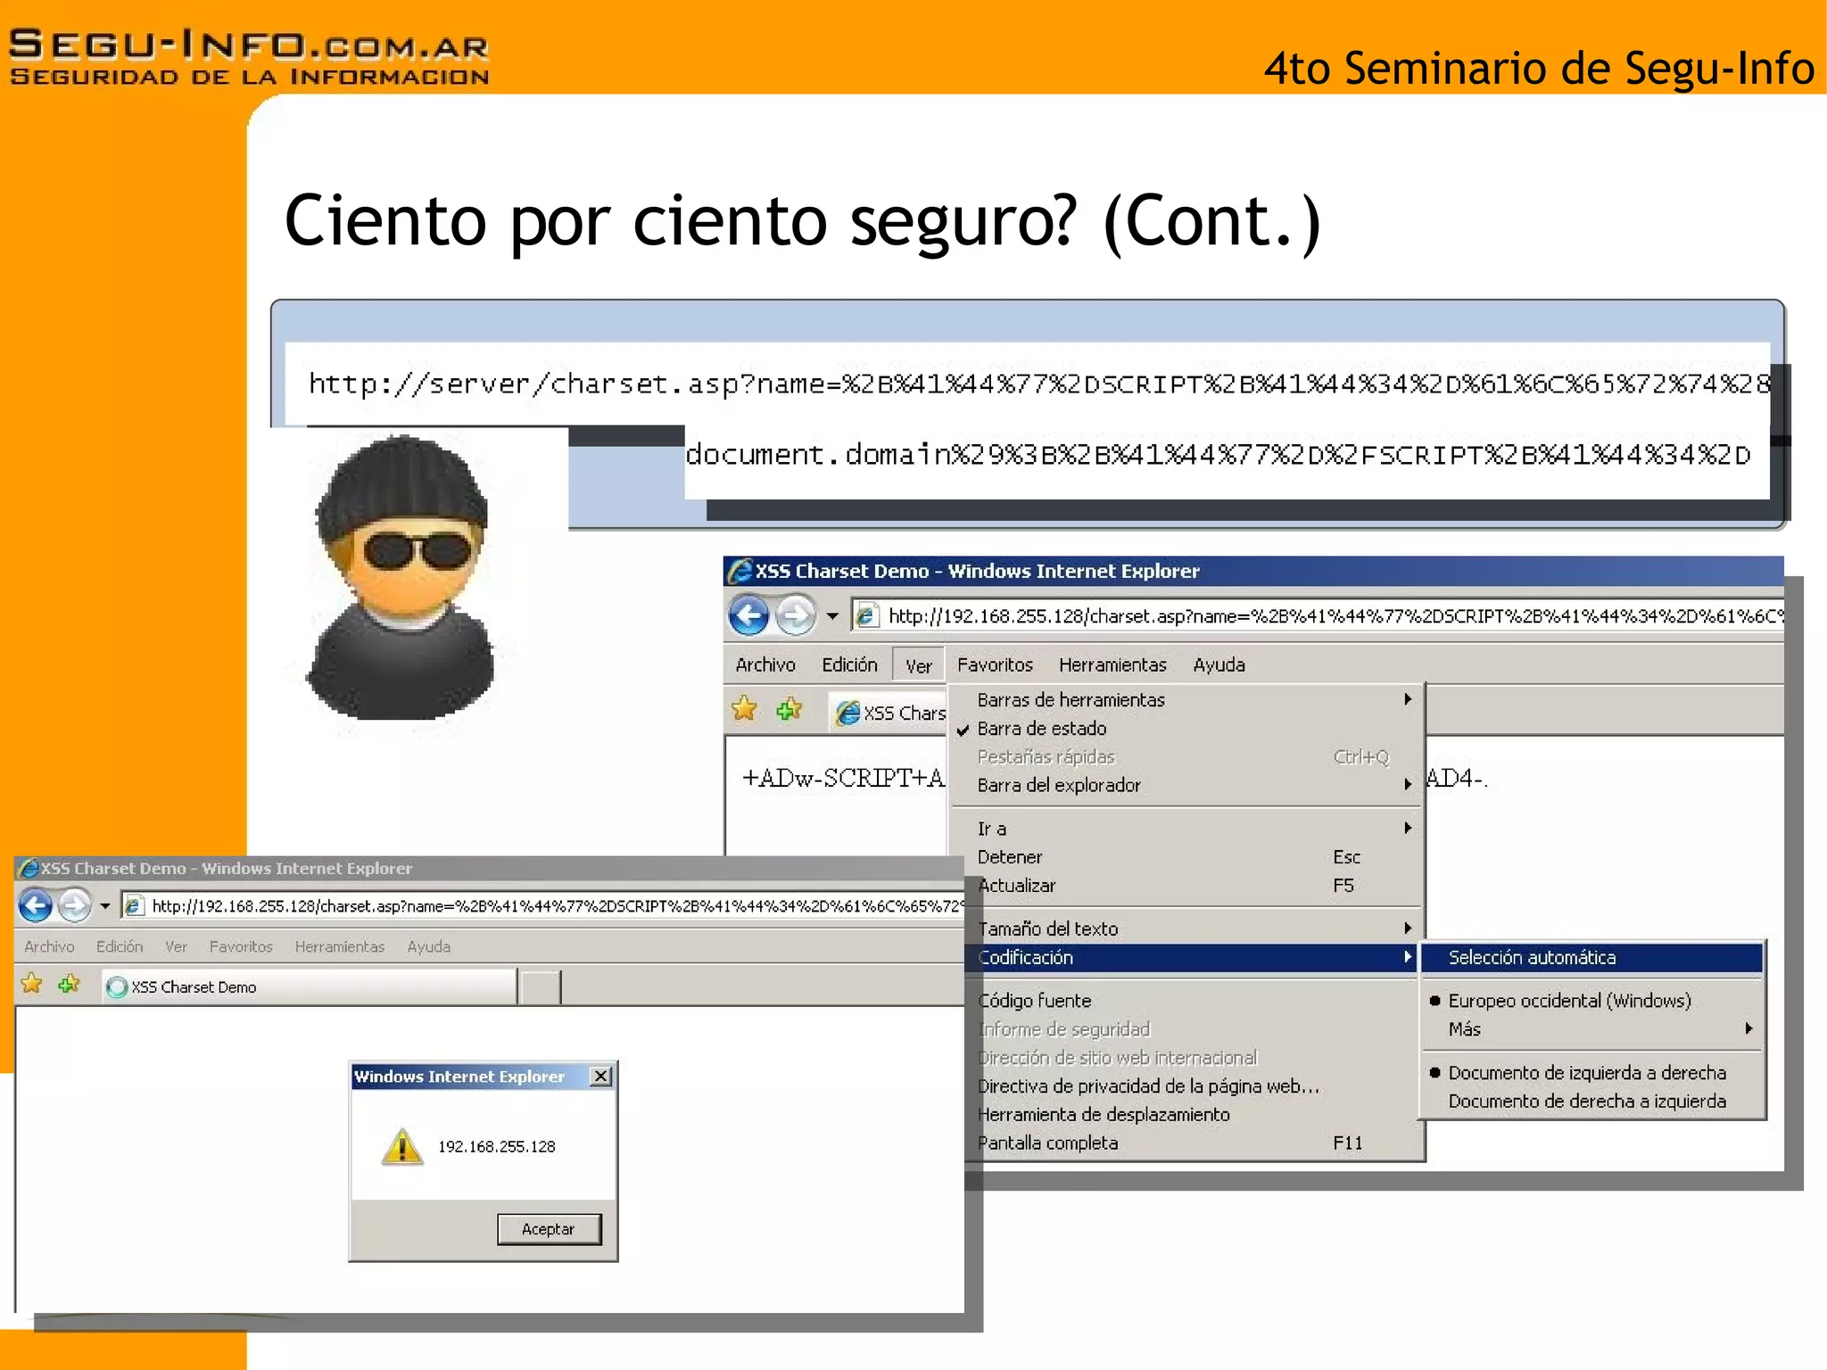Open Ver menu in lower IE window
Viewport: 1827px width, 1370px height.
coord(176,946)
